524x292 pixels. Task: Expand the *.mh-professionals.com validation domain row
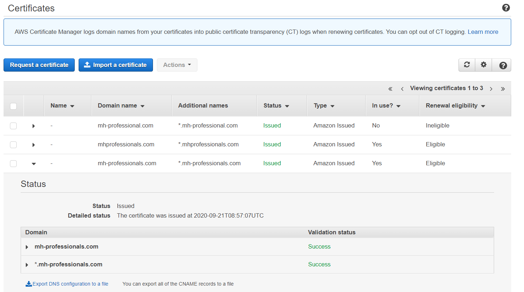27,265
